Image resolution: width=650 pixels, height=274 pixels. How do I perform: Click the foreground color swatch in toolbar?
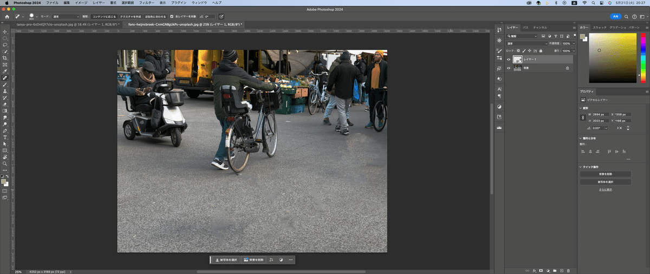(x=4, y=182)
